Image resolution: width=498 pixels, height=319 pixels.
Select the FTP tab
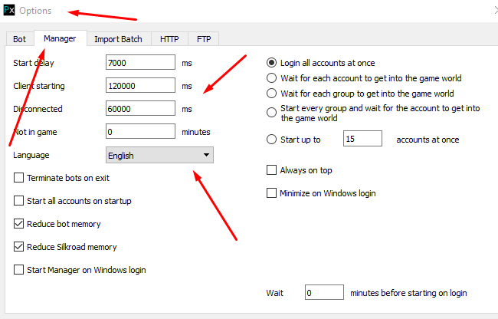(x=203, y=38)
